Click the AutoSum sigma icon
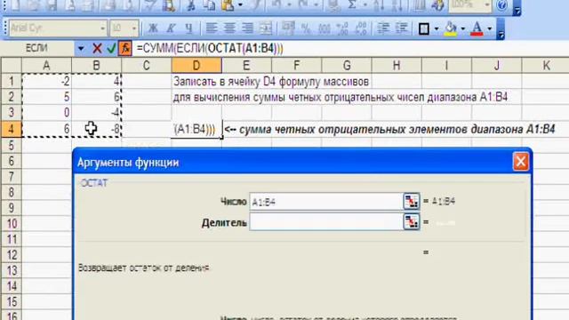The height and width of the screenshot is (320, 569). [x=351, y=5]
